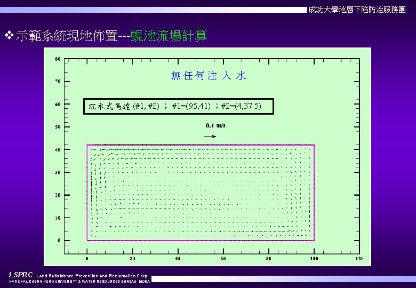The height and width of the screenshot is (288, 416).
Task: Click the x-axis label 20
Action: [x=132, y=259]
